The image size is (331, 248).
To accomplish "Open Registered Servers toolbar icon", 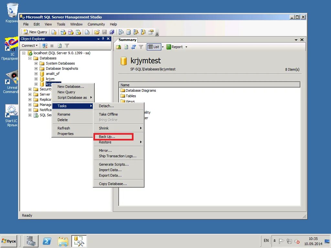I will (121, 32).
